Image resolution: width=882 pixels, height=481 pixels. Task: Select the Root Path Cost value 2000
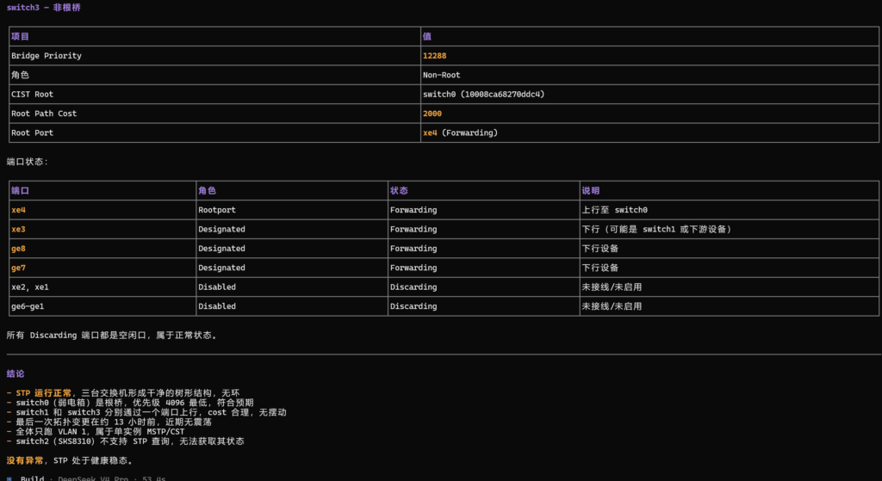[x=432, y=114]
